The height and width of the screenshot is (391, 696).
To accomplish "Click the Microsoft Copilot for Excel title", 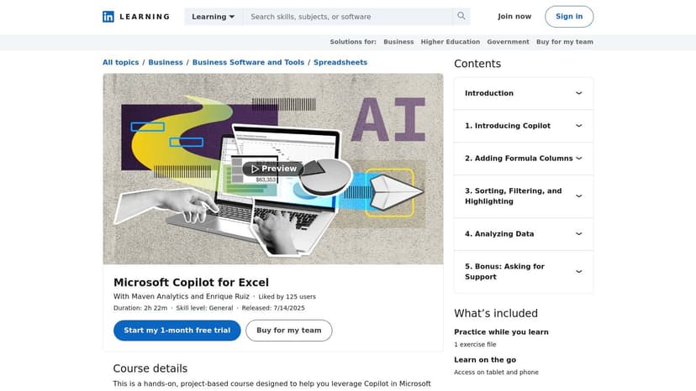I will click(192, 283).
